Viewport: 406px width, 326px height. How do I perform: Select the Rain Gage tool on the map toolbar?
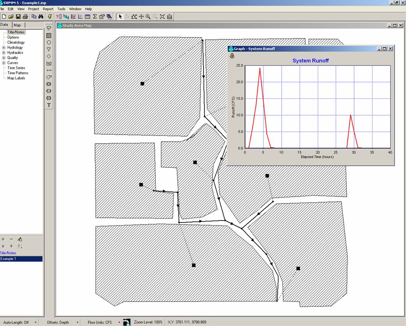49,28
